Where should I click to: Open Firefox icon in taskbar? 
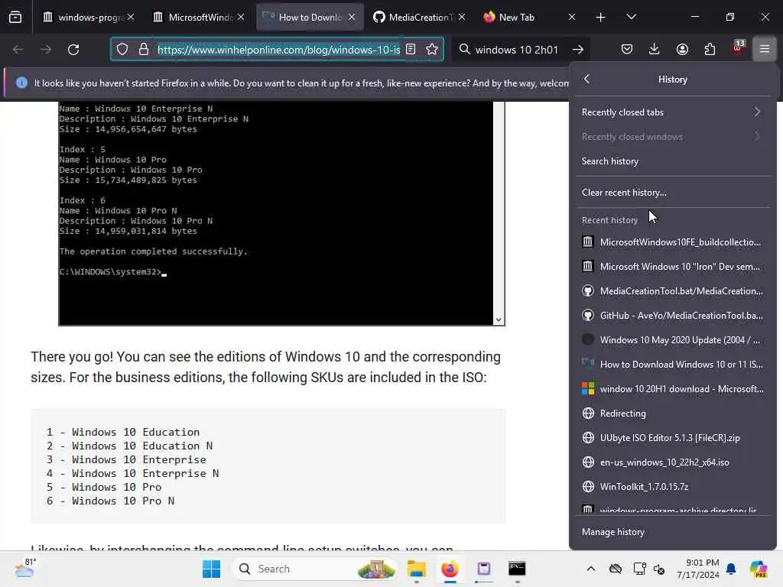click(x=450, y=569)
